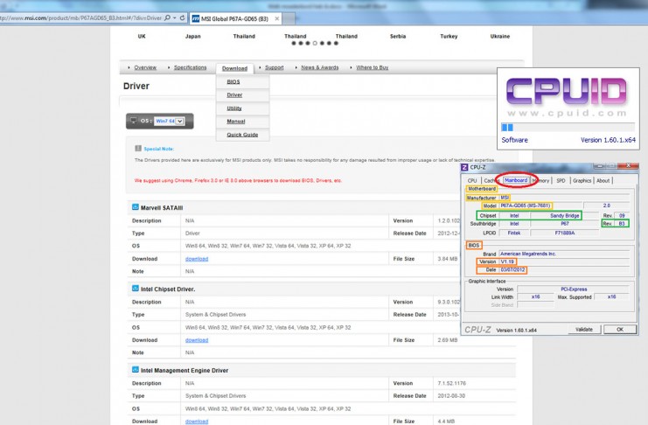Open the Support page link
Image resolution: width=648 pixels, height=425 pixels.
pos(275,67)
